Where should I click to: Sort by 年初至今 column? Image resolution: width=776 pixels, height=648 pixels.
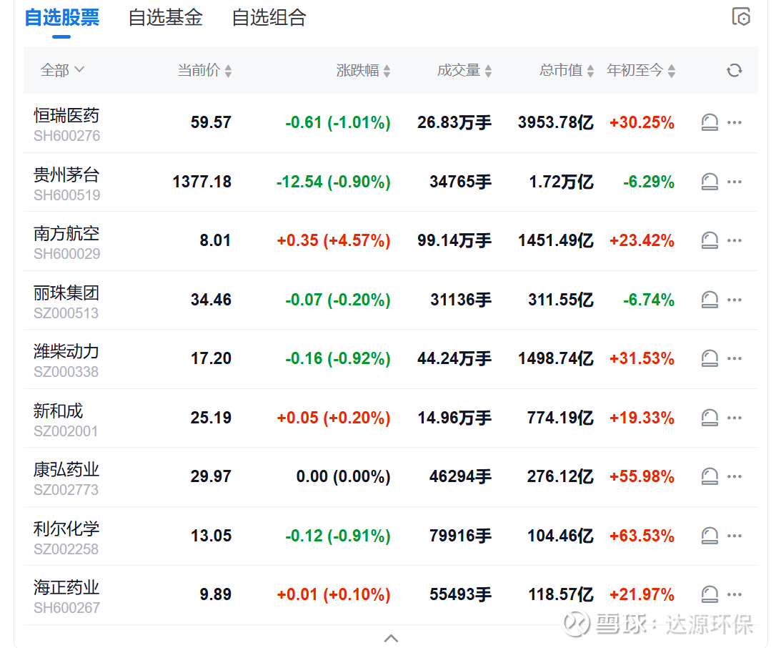[x=641, y=70]
